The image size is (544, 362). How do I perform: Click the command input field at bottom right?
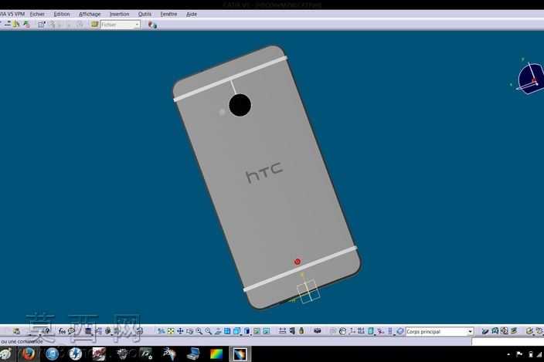click(508, 342)
